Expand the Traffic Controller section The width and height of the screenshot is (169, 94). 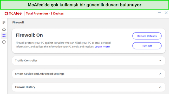(89, 61)
